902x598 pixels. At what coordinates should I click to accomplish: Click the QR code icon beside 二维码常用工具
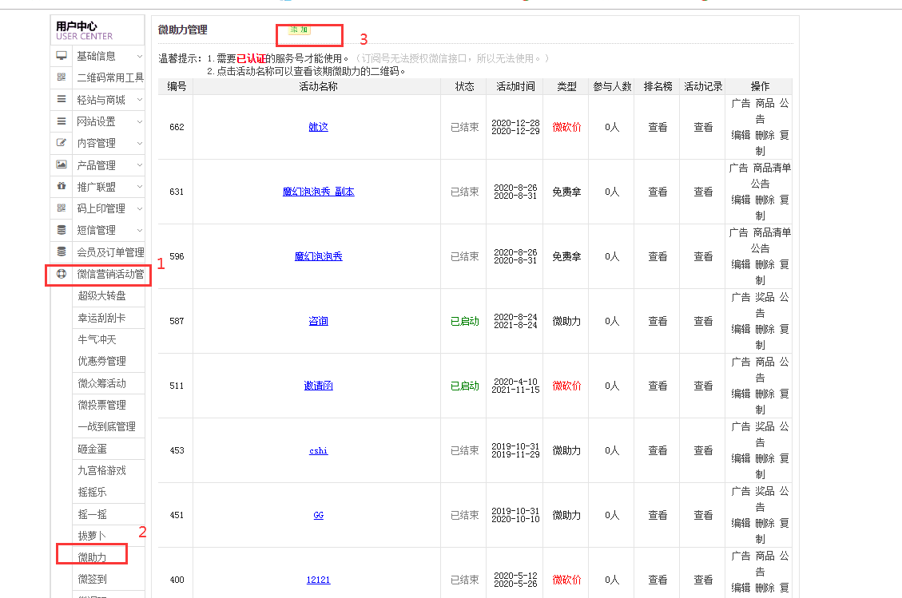(62, 77)
